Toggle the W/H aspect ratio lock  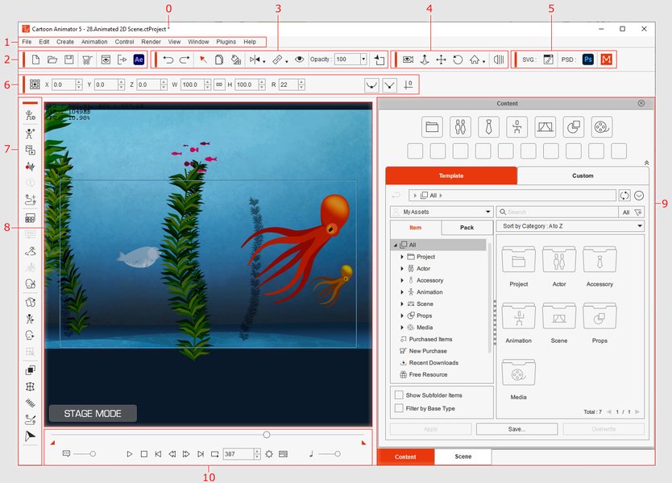(219, 85)
